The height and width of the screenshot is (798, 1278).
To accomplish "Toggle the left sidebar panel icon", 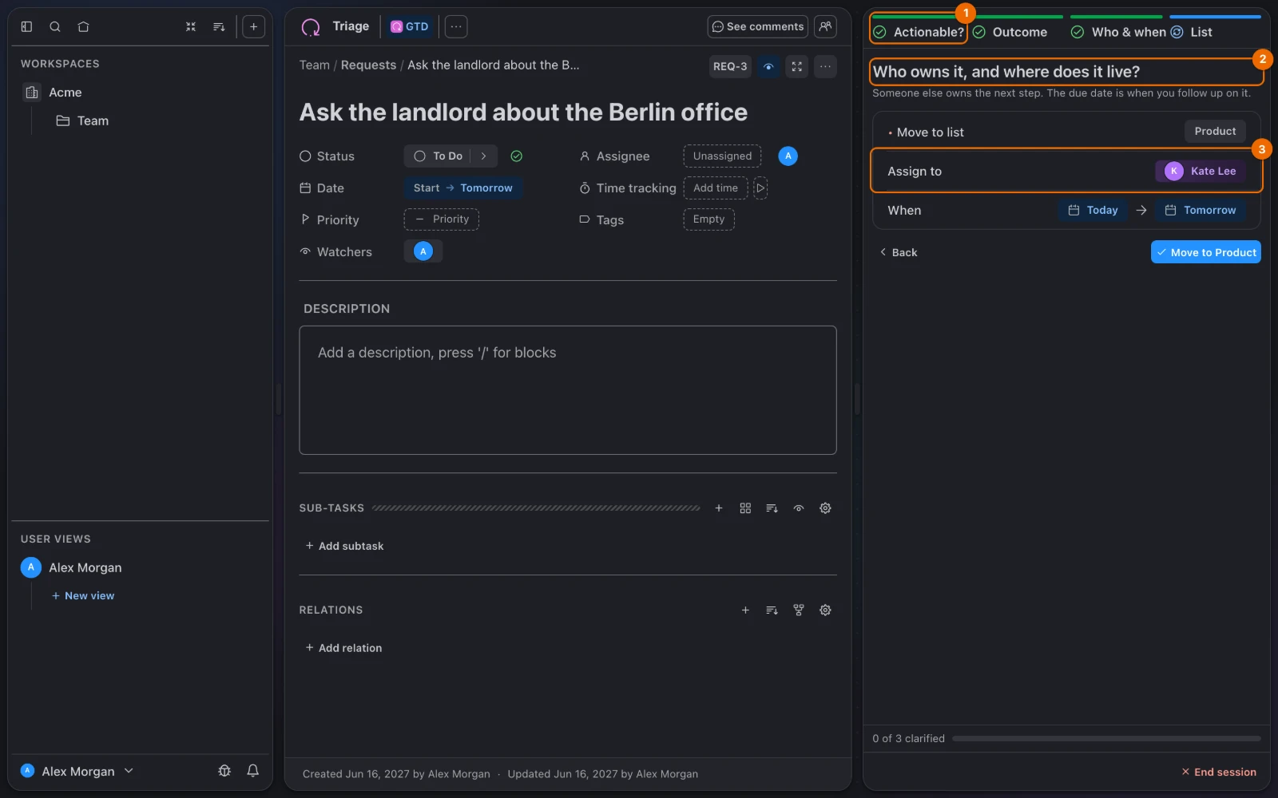I will [26, 26].
